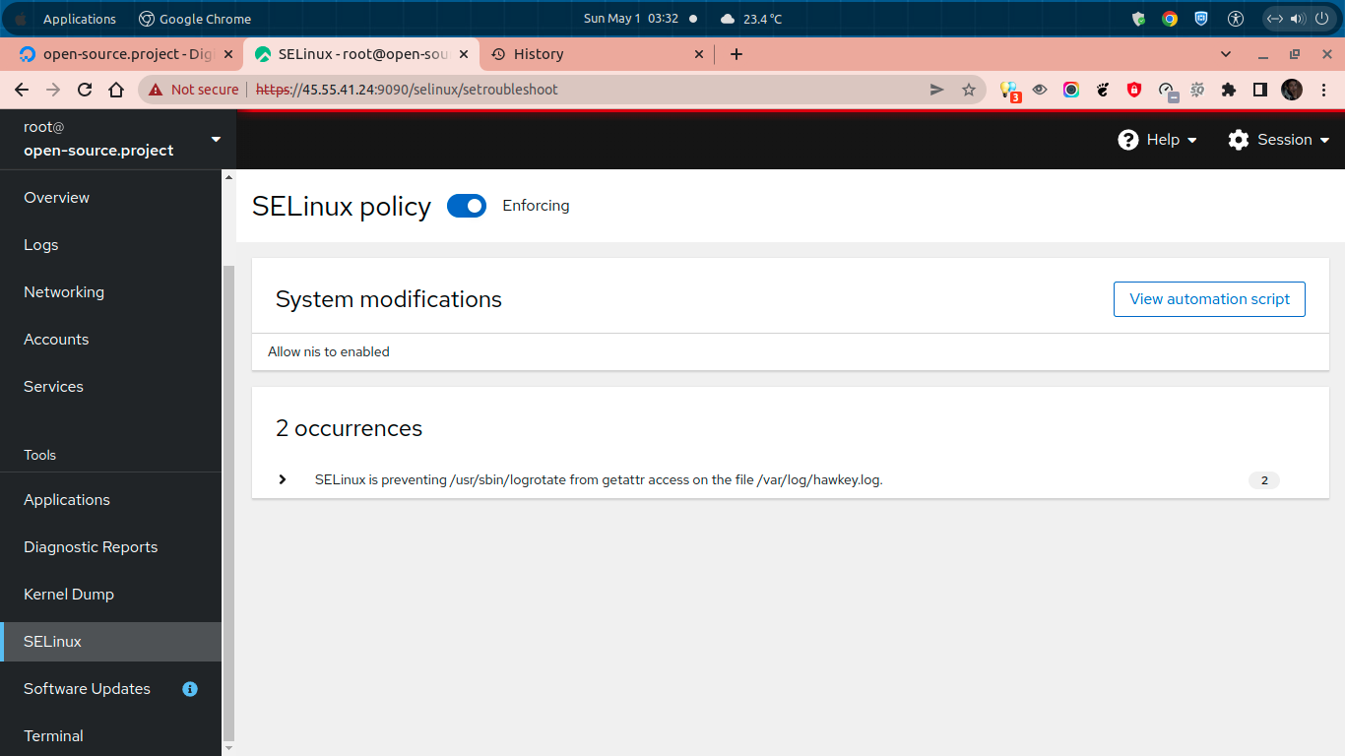Open the Extensions puzzle piece menu

pyautogui.click(x=1229, y=90)
